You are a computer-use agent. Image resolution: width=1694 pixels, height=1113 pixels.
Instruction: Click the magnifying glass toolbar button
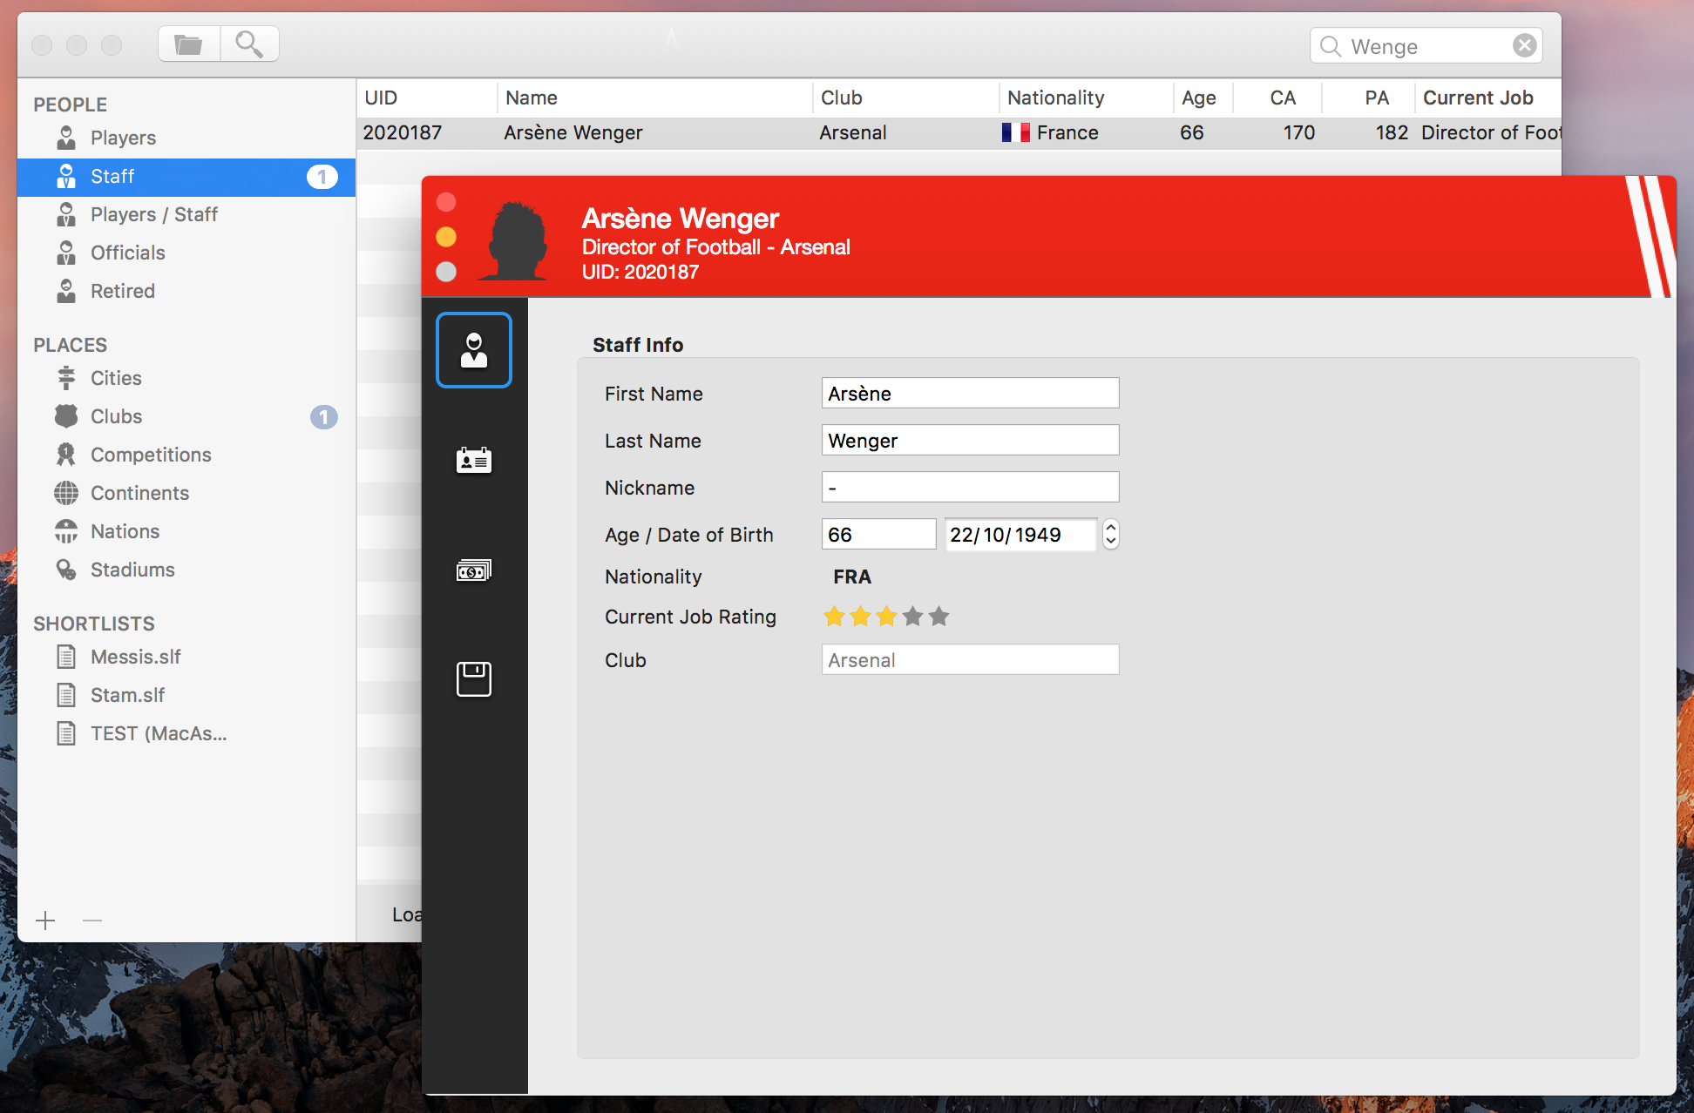(x=249, y=44)
